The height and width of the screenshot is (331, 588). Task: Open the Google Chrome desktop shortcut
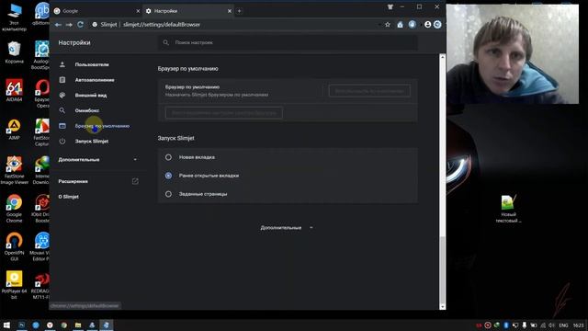tap(14, 209)
